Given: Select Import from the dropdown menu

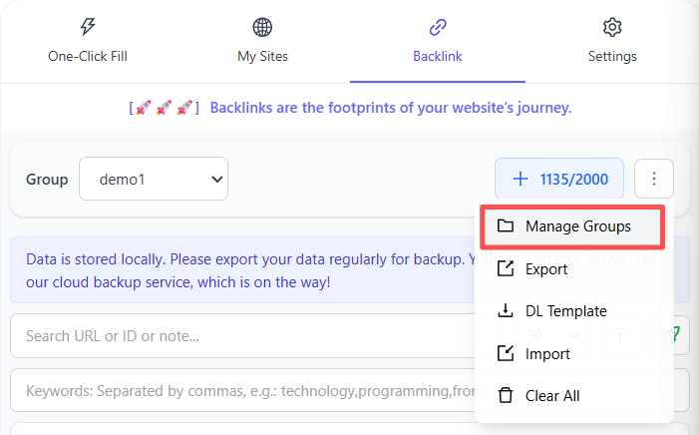Looking at the screenshot, I should tap(547, 354).
